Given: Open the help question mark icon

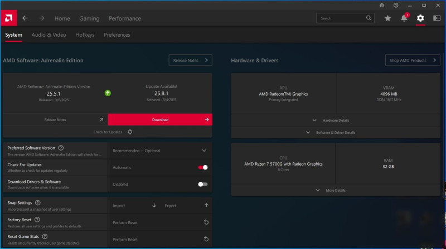Looking at the screenshot, I should click(x=396, y=5).
